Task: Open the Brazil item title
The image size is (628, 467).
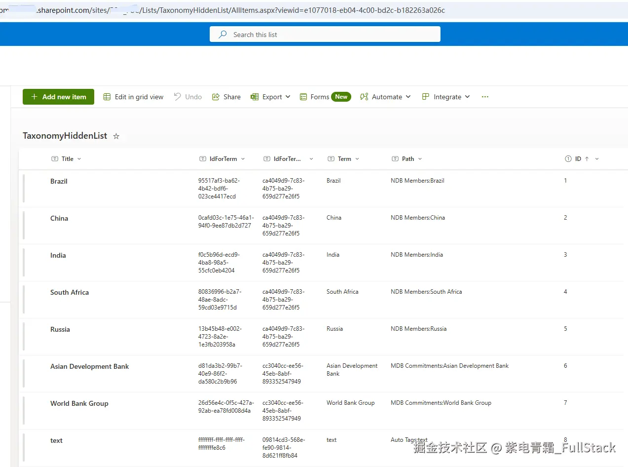Action: pos(59,181)
